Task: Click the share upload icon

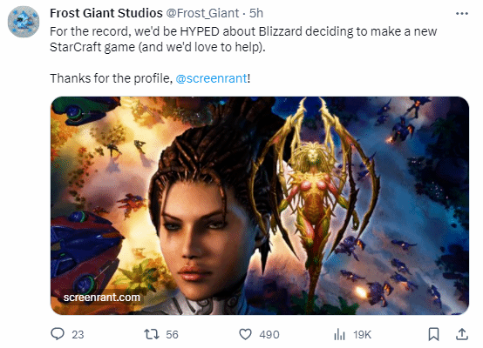Action: coord(462,334)
